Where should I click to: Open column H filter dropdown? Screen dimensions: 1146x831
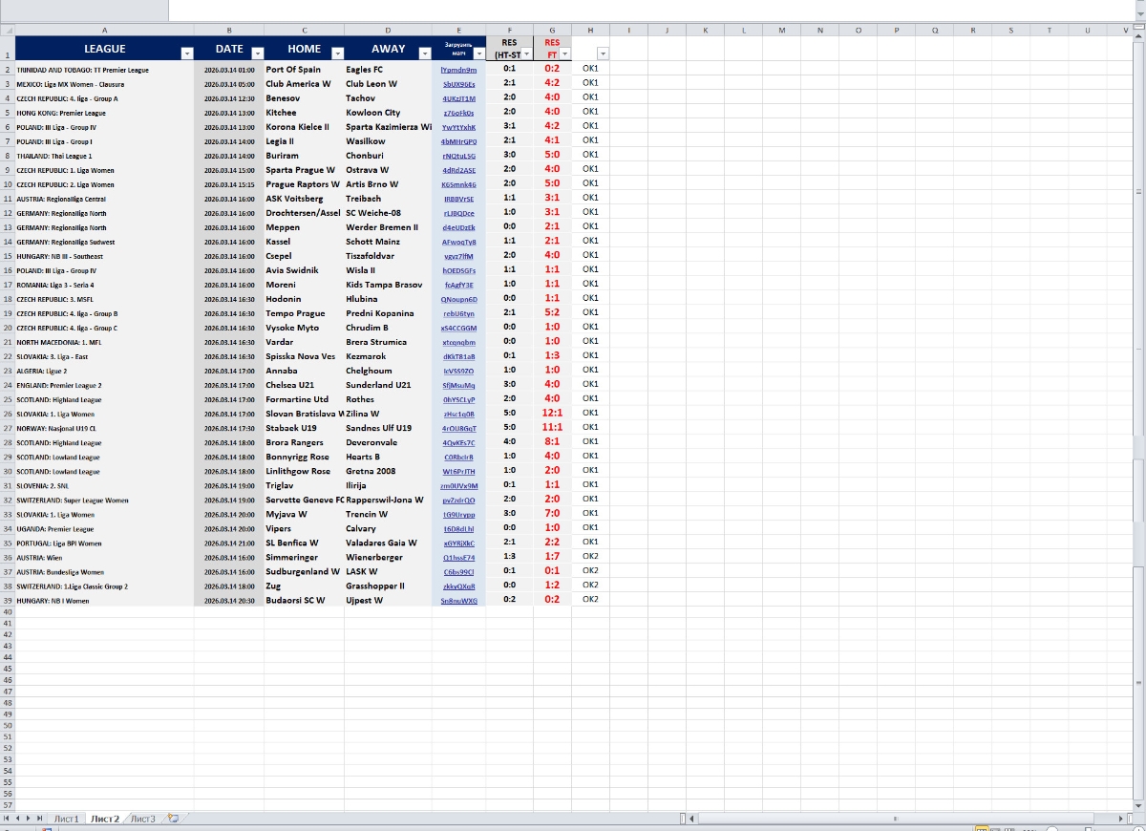(603, 54)
